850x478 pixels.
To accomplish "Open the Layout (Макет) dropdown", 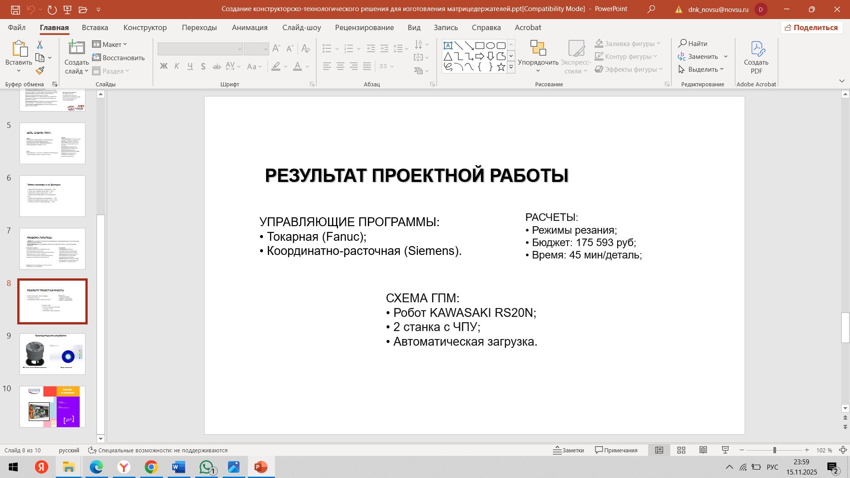I will coord(110,44).
